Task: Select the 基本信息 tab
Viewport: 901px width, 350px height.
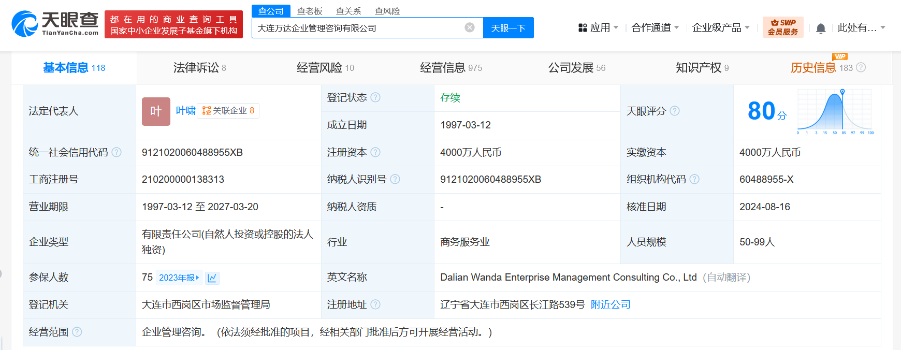Action: 74,68
